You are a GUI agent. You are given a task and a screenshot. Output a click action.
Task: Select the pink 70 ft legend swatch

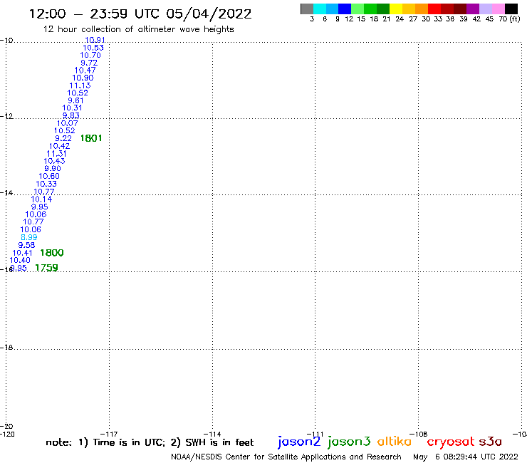(x=499, y=9)
